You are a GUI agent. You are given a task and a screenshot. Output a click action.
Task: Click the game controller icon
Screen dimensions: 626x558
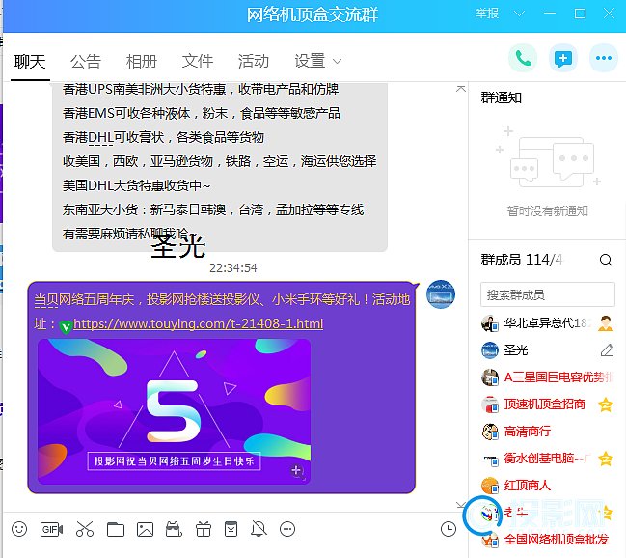coord(174,530)
